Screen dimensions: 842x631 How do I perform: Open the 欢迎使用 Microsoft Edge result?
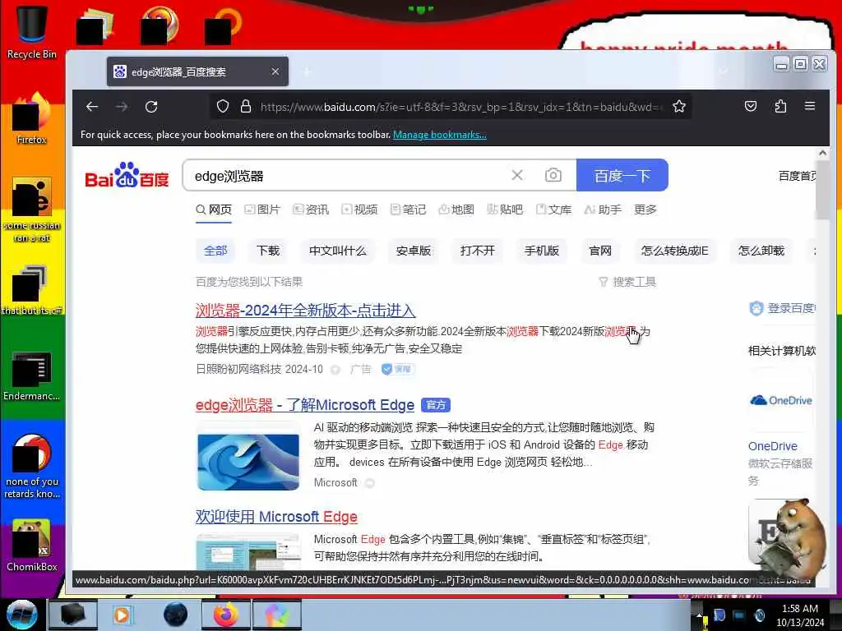276,516
